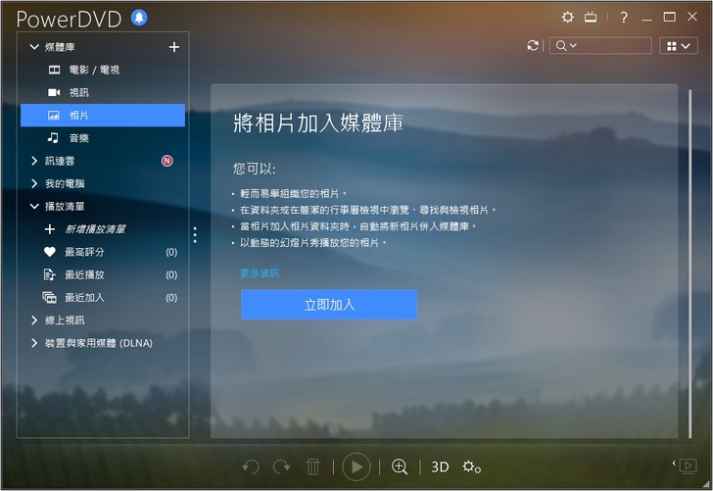Open help question mark
Screen dimensions: 713x491
[x=624, y=18]
